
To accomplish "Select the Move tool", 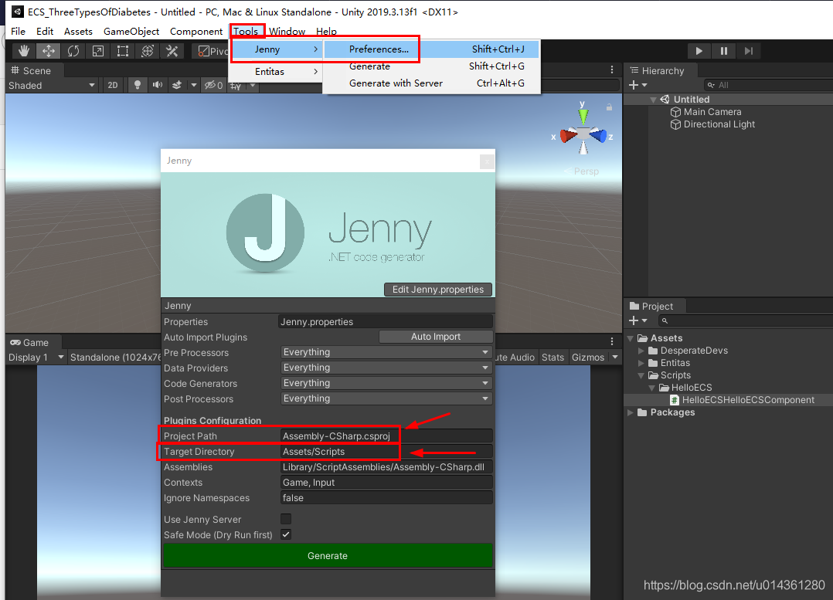I will coord(49,51).
